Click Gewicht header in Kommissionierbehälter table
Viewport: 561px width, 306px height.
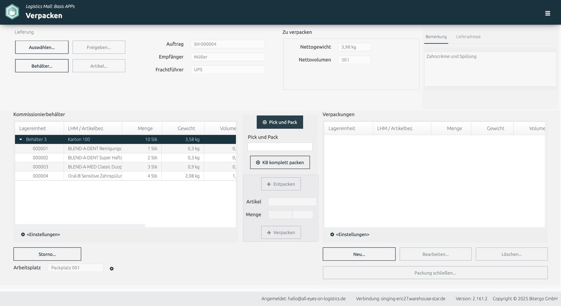coord(183,128)
